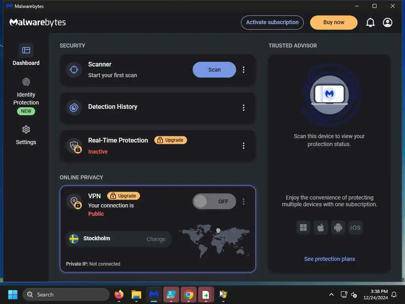Screen dimensions: 405x304
Task: Click Malwarebytes taskbar icon
Action: point(154,294)
